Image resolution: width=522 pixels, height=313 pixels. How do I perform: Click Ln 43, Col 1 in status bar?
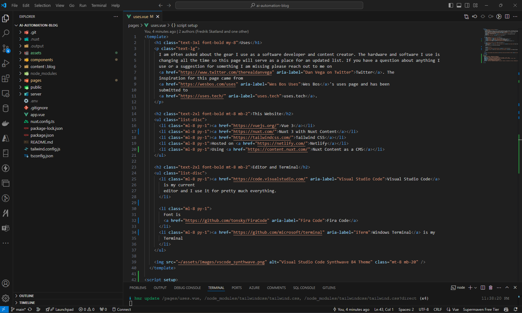pyautogui.click(x=384, y=310)
